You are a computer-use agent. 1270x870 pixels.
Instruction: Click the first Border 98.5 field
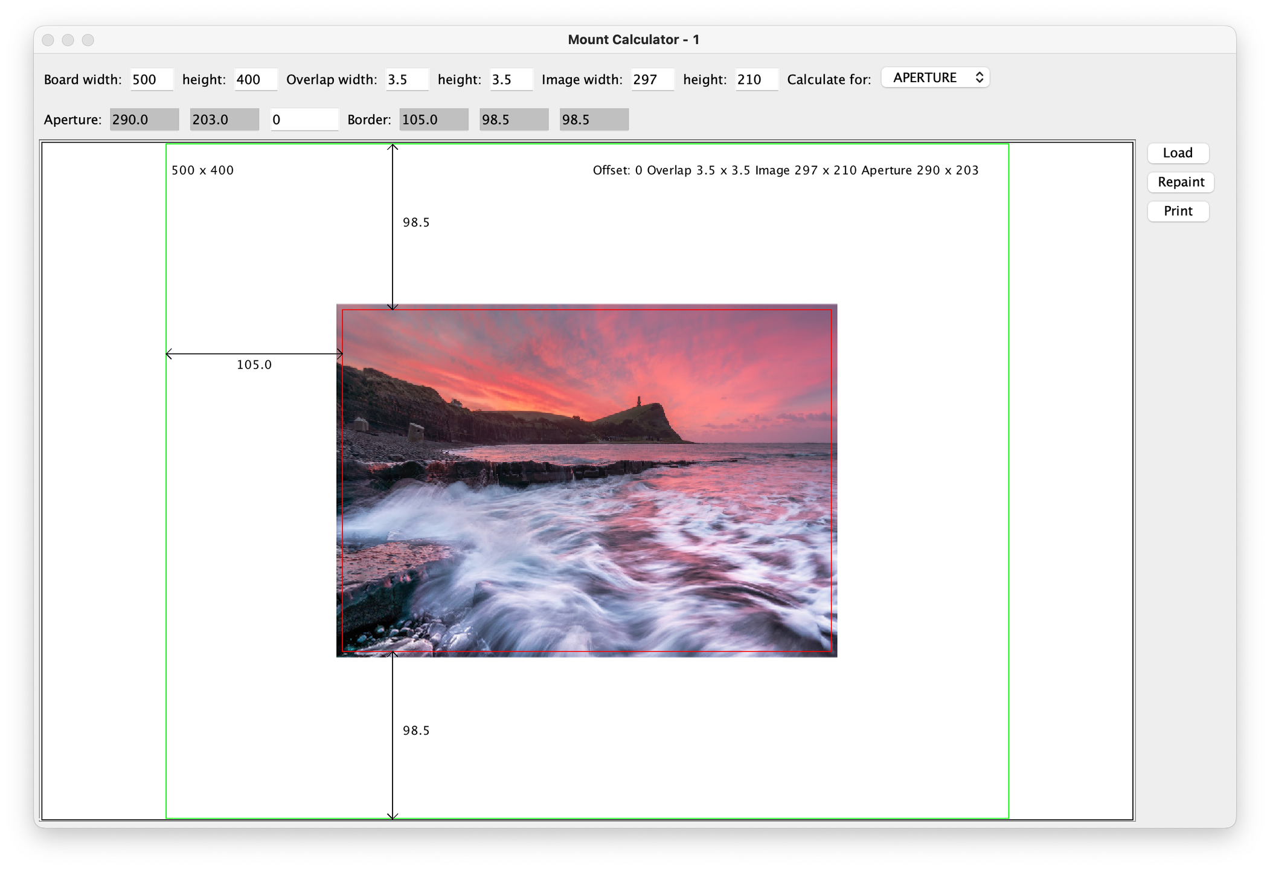tap(514, 120)
